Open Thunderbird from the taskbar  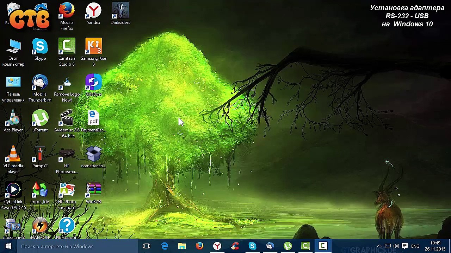[270, 246]
